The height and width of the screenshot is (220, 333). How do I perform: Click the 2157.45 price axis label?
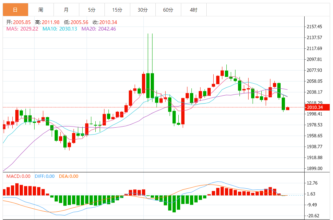point(314,27)
